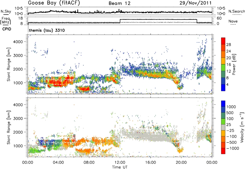
Task: Click the "4000" tick of the power panel
Action: [18, 42]
